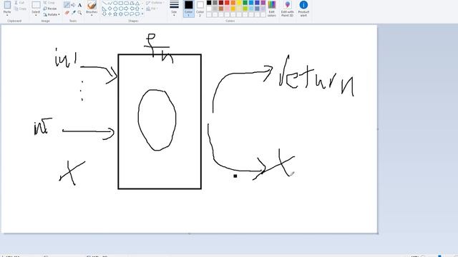Screen dimensions: 458x257
Task: Choose the Diamond shape
Action: tap(109, 9)
